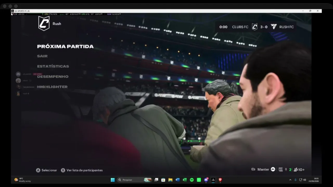The width and height of the screenshot is (333, 187).
Task: Click the 3 - 0 score in the scoreboard
Action: click(264, 27)
